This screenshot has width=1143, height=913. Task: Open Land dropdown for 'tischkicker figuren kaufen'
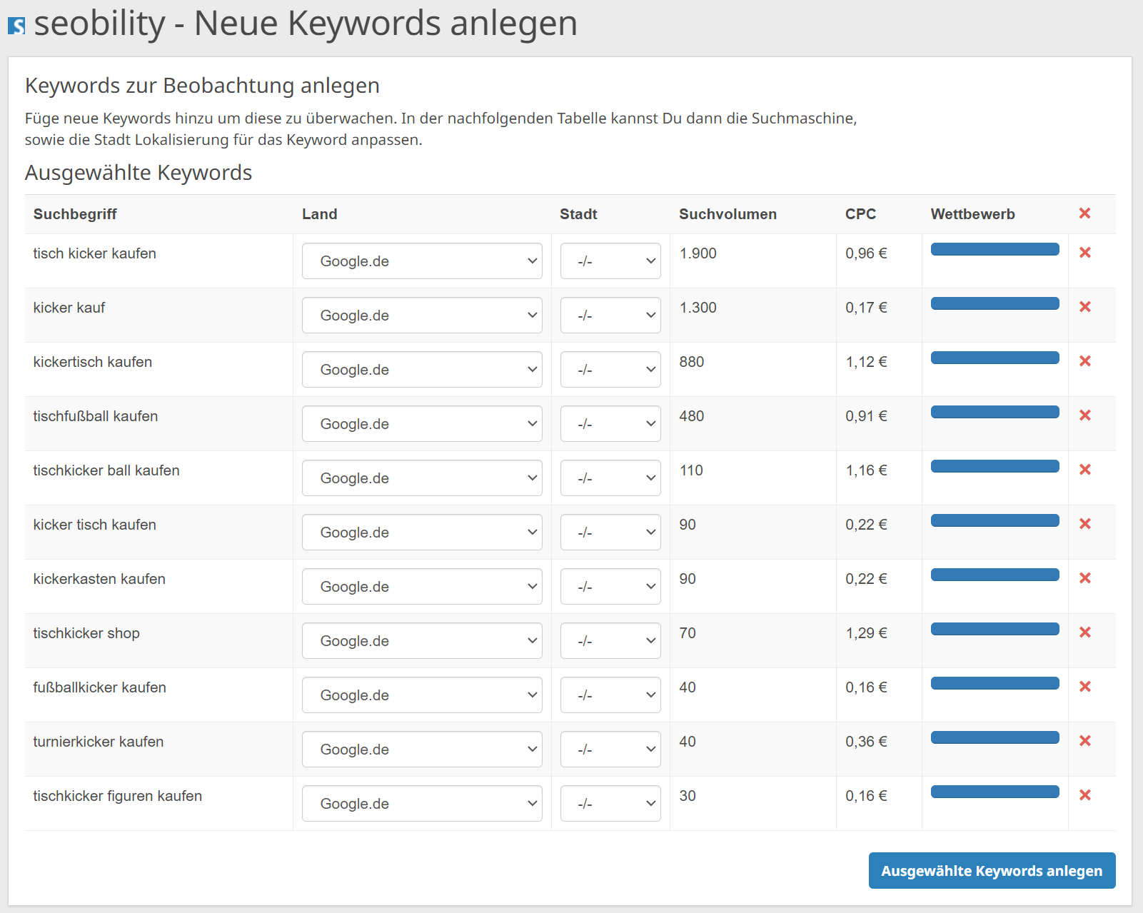422,804
